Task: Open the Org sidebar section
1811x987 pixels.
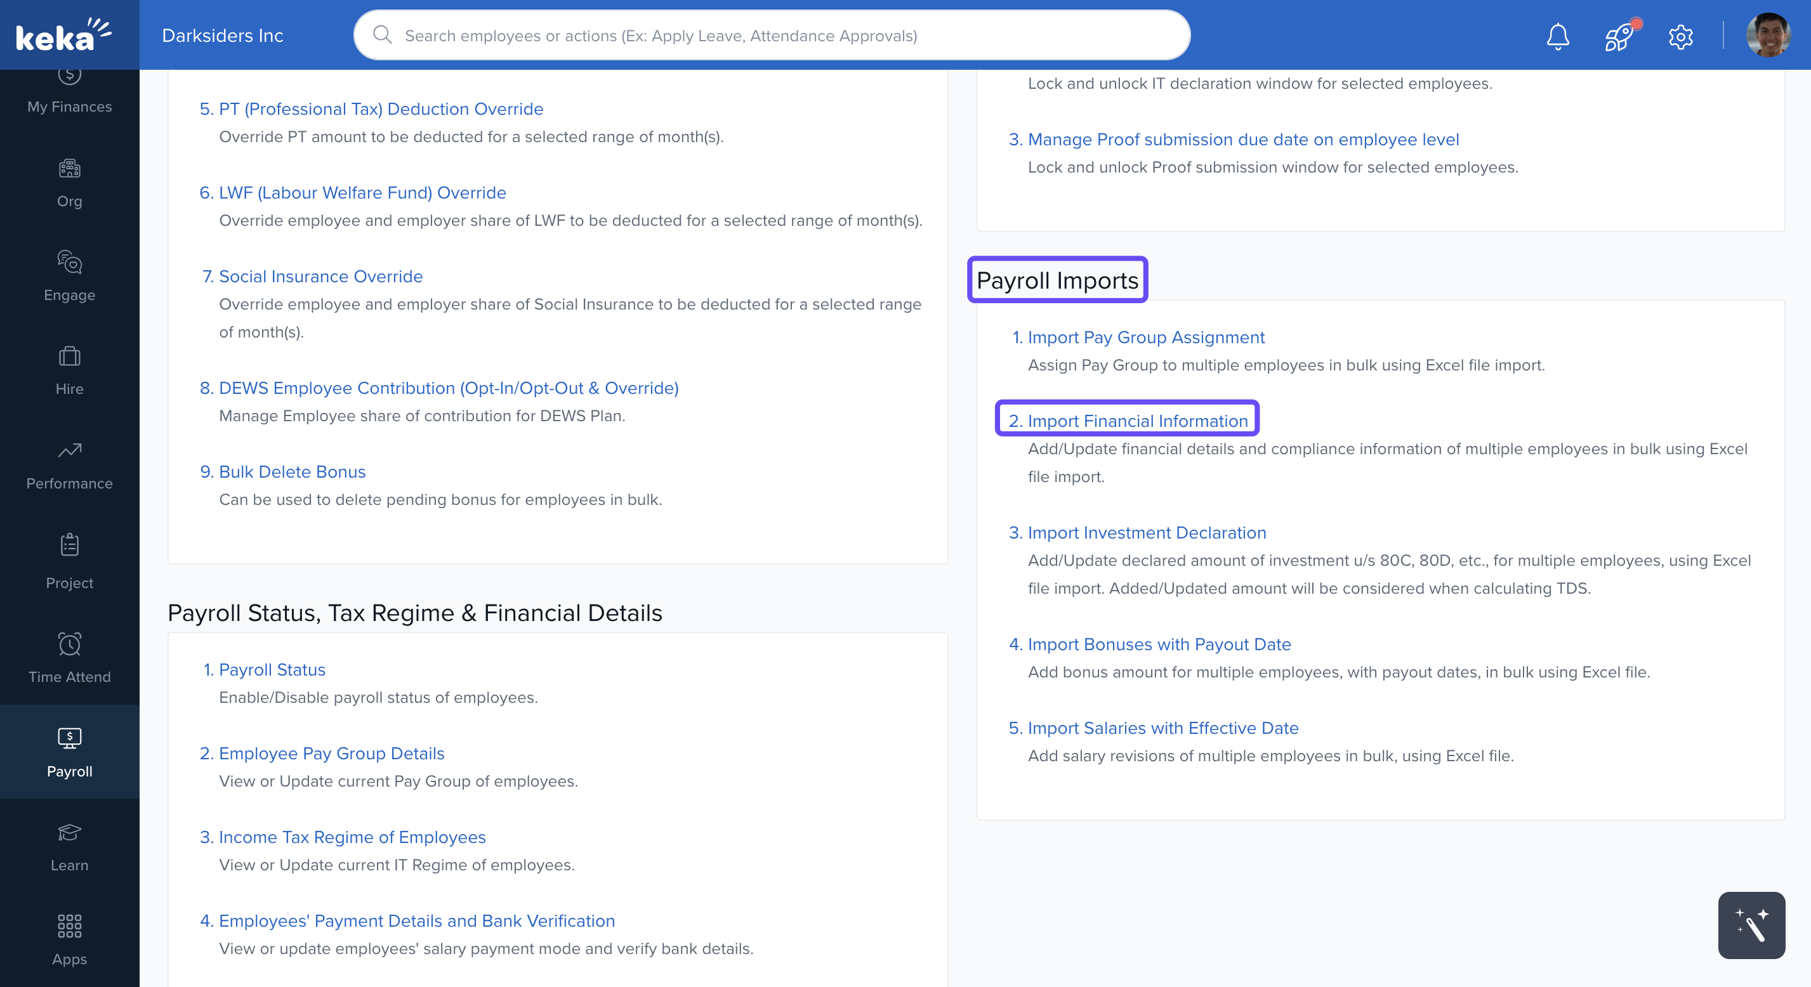Action: 69,184
